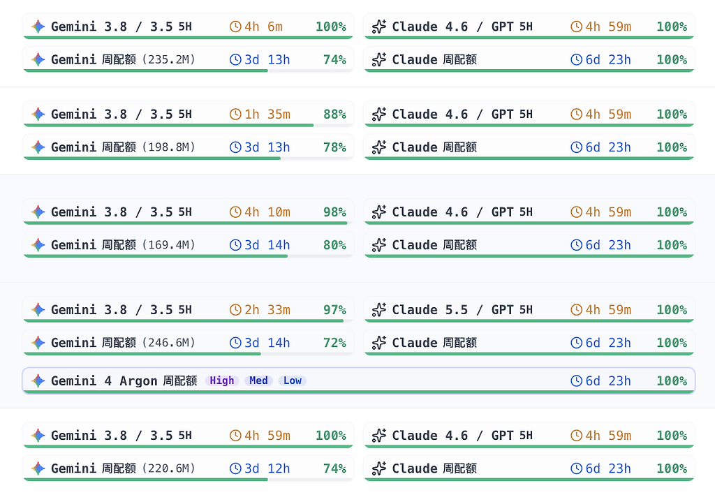This screenshot has height=495, width=715.
Task: Click Gemini icon beside 周配额 (169.4M)
Action: click(38, 245)
